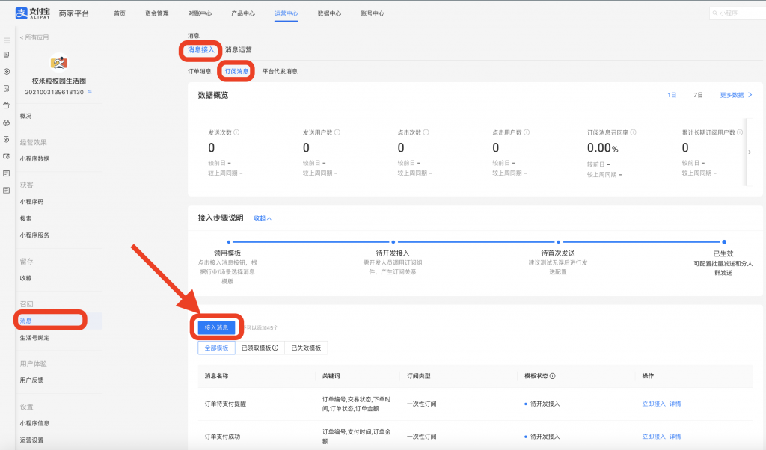Click the hamburger menu icon atop the mini sidebar

point(7,40)
